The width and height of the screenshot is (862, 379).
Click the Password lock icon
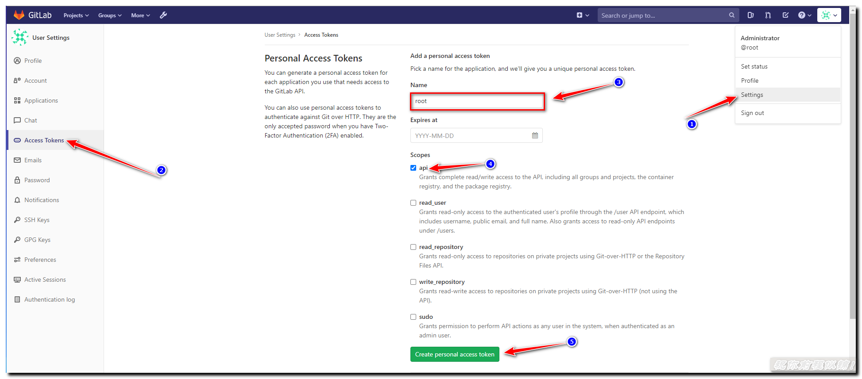17,180
